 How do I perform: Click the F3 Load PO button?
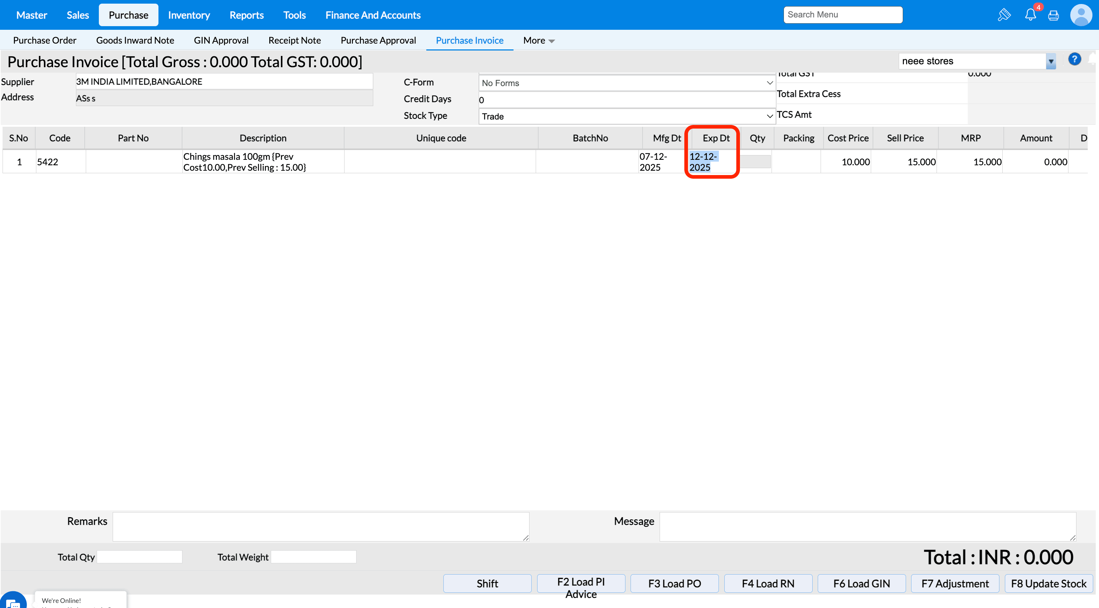674,583
